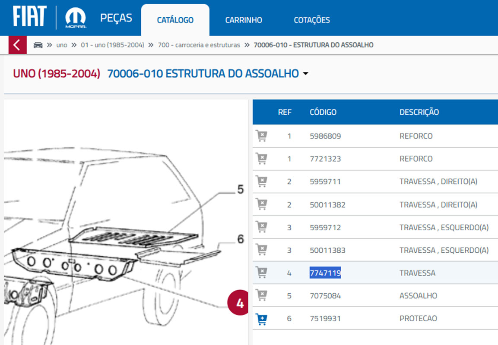Add part 7519931 PROTECAO to cart
Image resolution: width=498 pixels, height=345 pixels.
click(x=261, y=319)
